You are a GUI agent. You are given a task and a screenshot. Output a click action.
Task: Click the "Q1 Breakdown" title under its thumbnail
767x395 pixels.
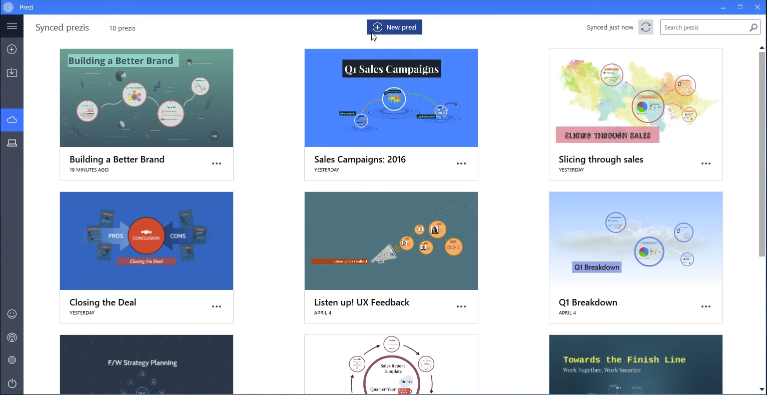coord(588,302)
